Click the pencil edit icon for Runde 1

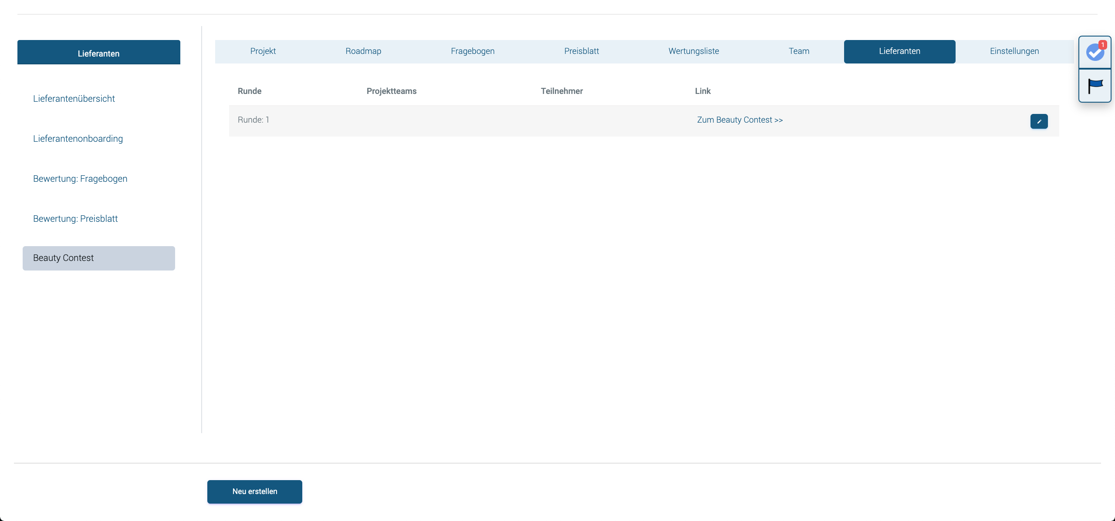pyautogui.click(x=1039, y=121)
